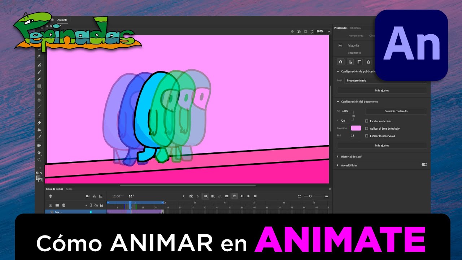Open the three-dots edit toolbar menu
The height and width of the screenshot is (260, 462).
[x=39, y=168]
